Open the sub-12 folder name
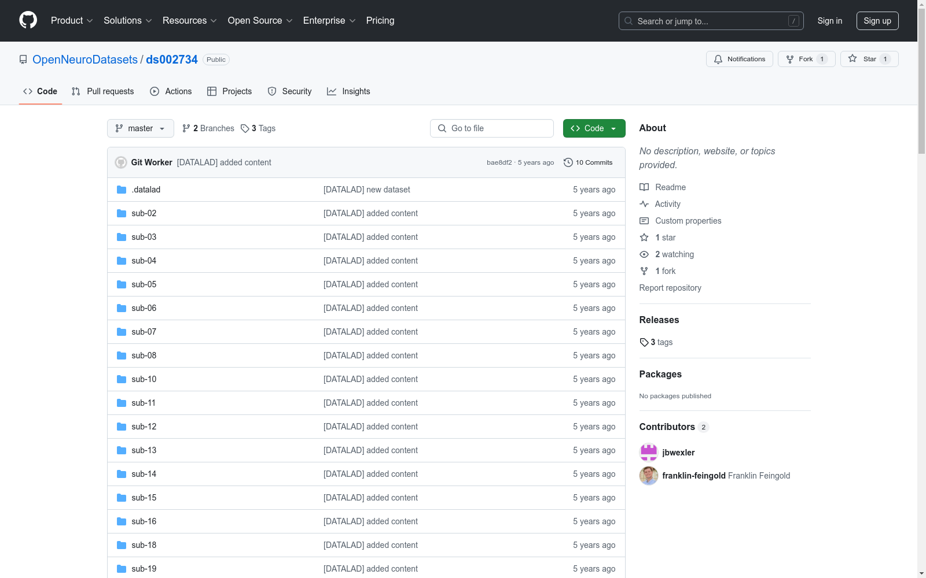The height and width of the screenshot is (578, 926). tap(144, 427)
